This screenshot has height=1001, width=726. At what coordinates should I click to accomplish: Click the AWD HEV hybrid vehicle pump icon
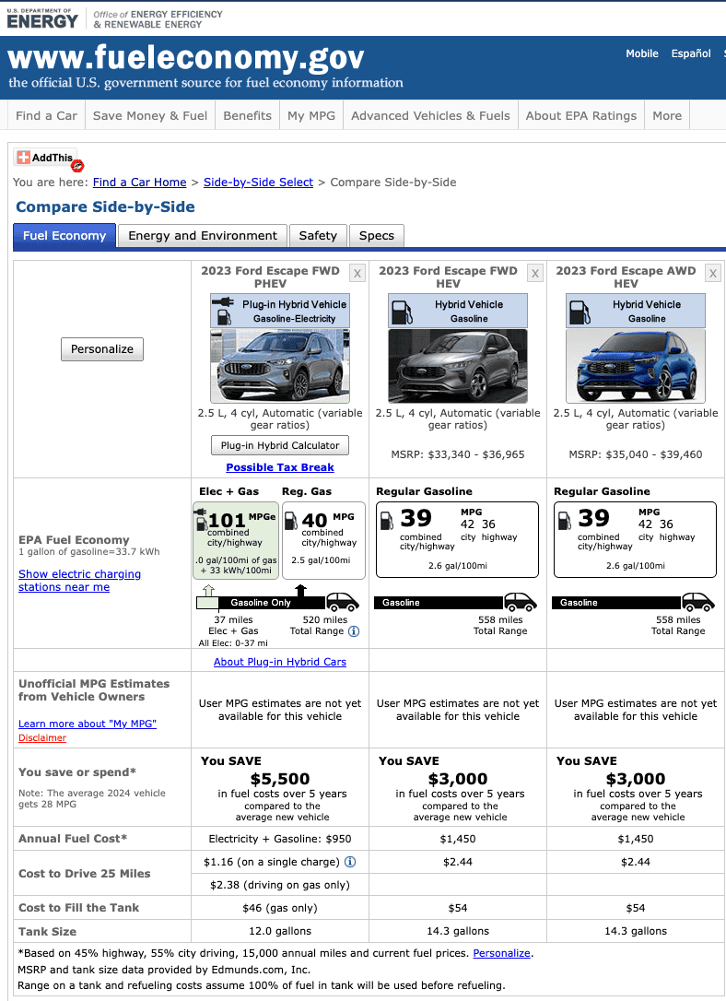pyautogui.click(x=580, y=311)
